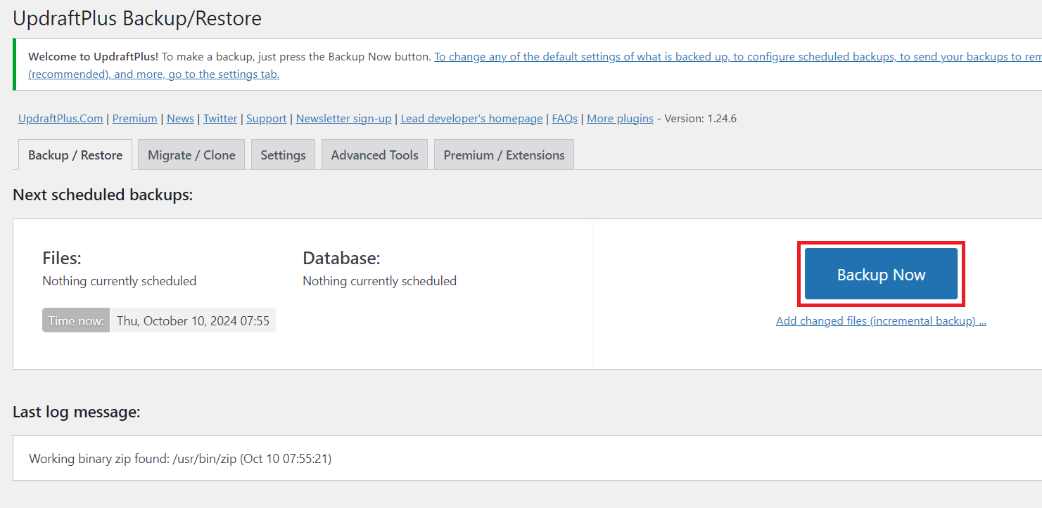Open the News link
This screenshot has width=1042, height=508.
[x=180, y=118]
